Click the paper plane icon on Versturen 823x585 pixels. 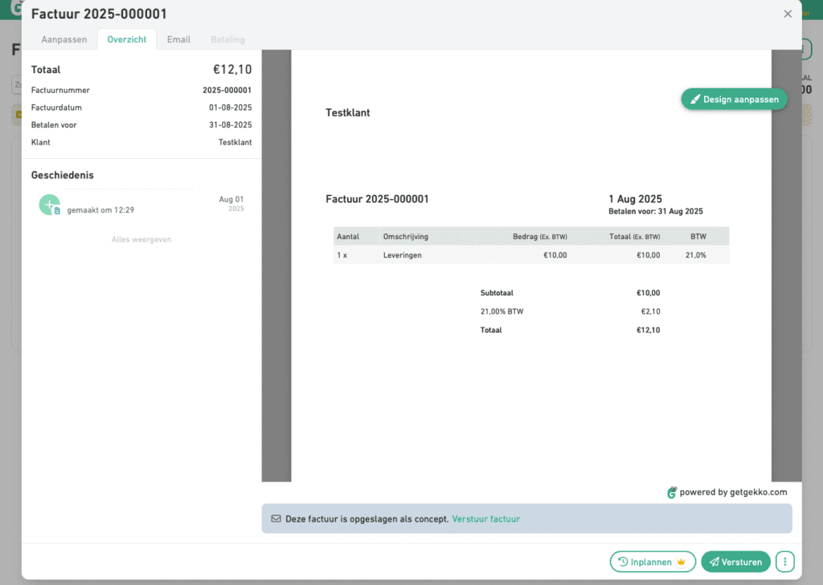(712, 563)
